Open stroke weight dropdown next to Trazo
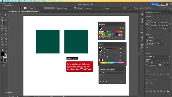172x97 pixels. point(42,8)
